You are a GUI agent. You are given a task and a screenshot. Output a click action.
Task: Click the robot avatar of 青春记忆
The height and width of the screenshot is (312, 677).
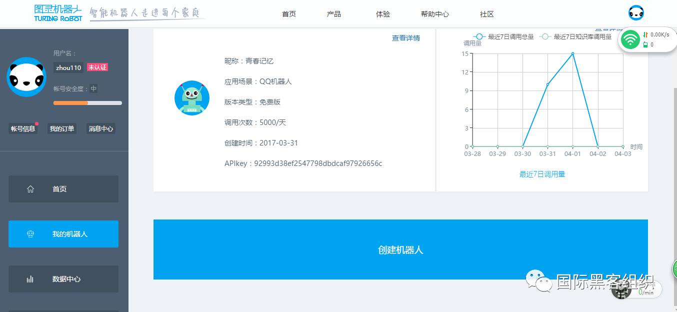pos(192,98)
